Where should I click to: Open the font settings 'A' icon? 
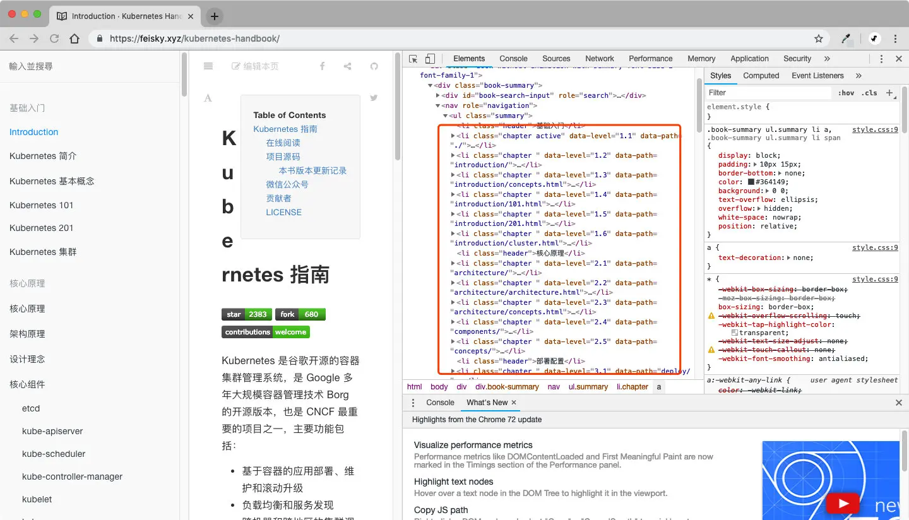(x=208, y=98)
